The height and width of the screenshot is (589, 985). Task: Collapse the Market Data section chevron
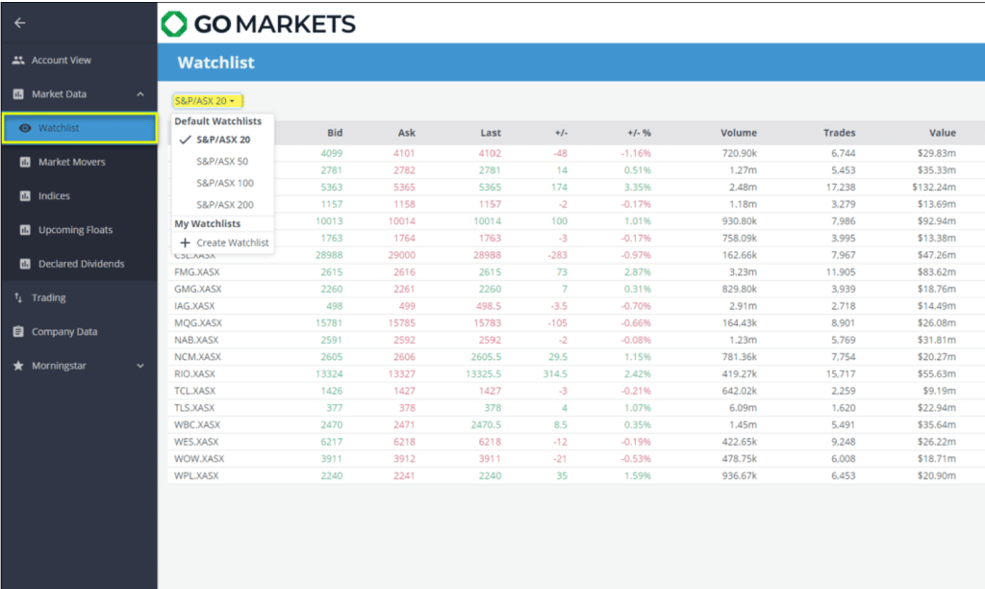pyautogui.click(x=140, y=94)
